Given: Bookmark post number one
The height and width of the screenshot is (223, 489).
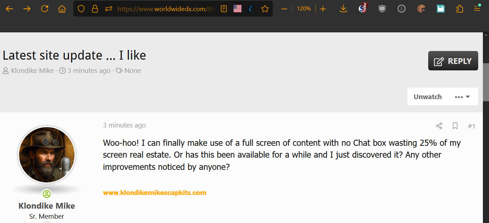Looking at the screenshot, I should click(455, 126).
